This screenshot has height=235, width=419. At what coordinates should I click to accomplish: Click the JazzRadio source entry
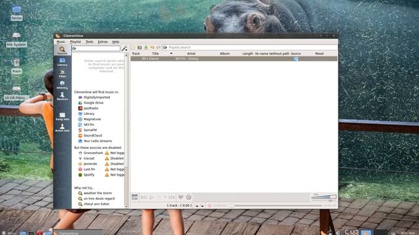88,108
